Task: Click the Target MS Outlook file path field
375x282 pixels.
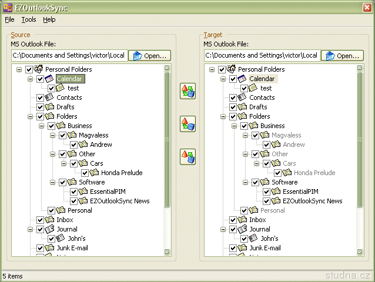Action: (x=262, y=56)
